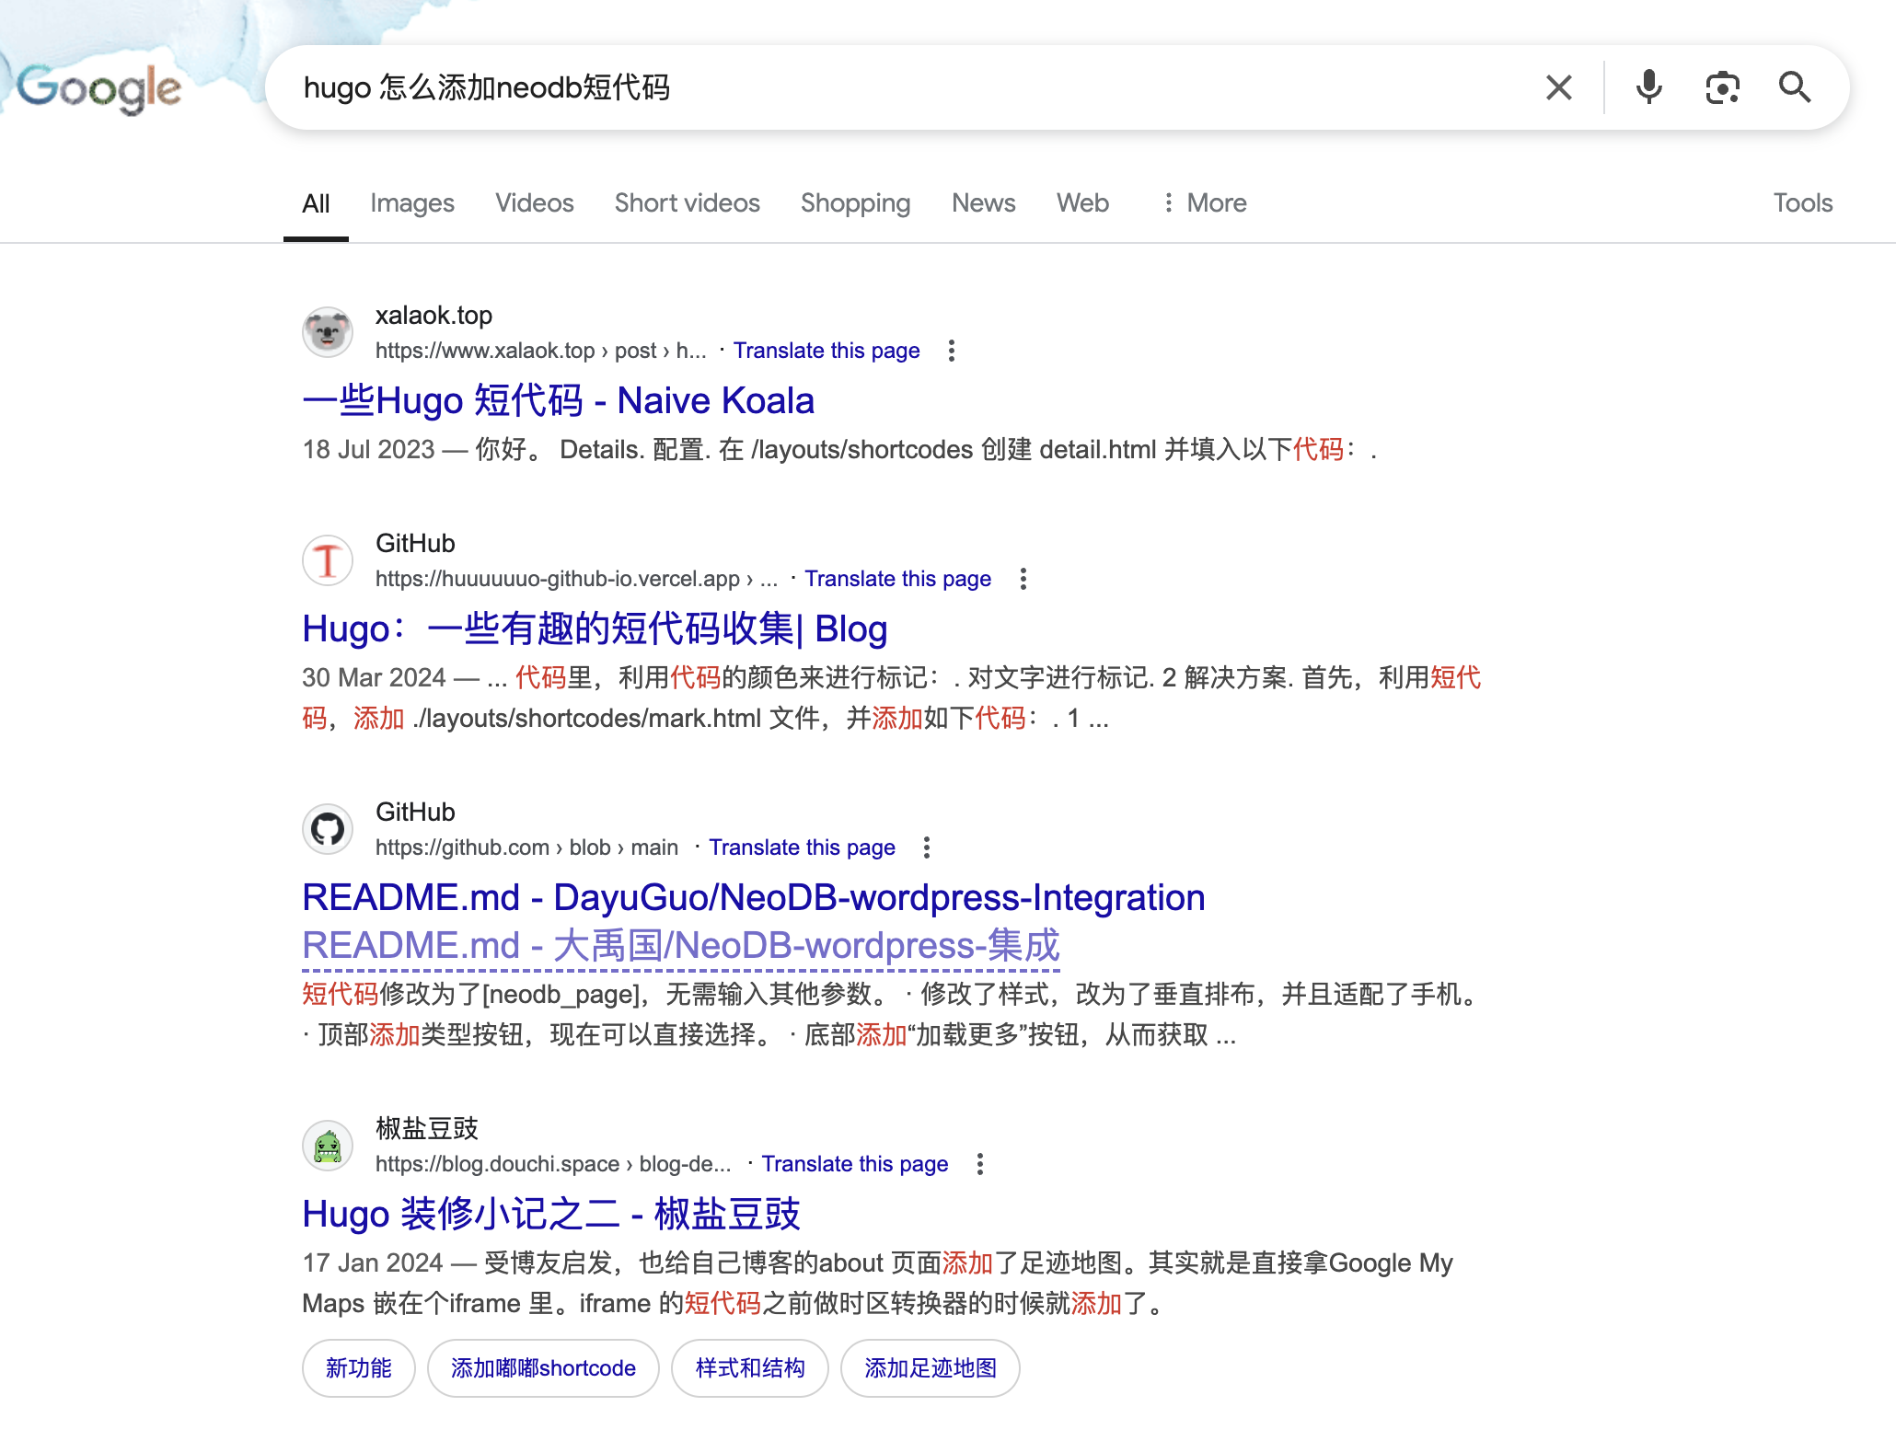Open three-dot menu for github.com result
This screenshot has width=1896, height=1441.
point(927,847)
